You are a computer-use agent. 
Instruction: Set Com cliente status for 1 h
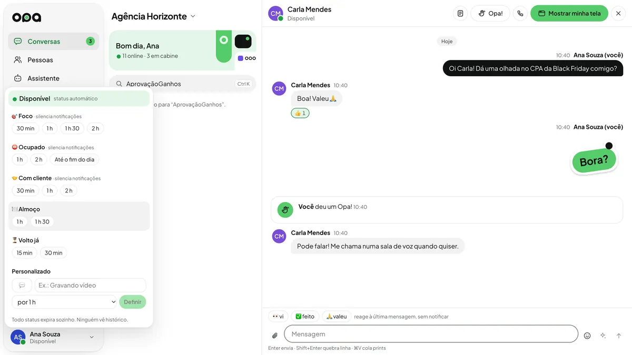click(x=50, y=190)
